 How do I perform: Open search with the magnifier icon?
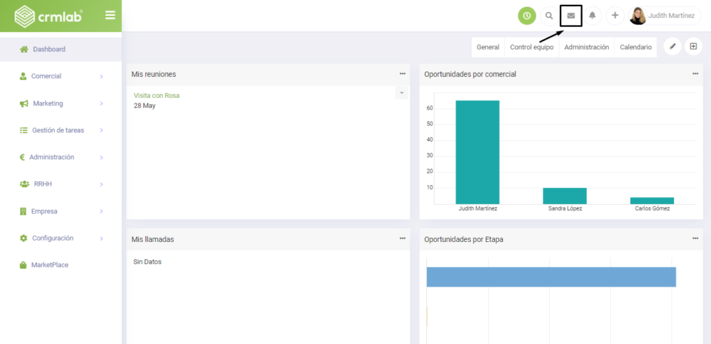pos(549,15)
